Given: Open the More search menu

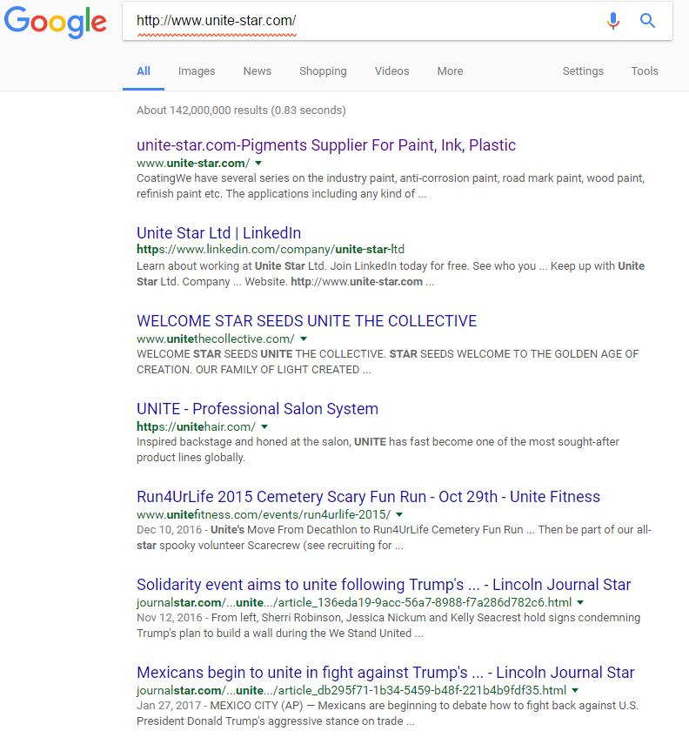Looking at the screenshot, I should pyautogui.click(x=450, y=70).
